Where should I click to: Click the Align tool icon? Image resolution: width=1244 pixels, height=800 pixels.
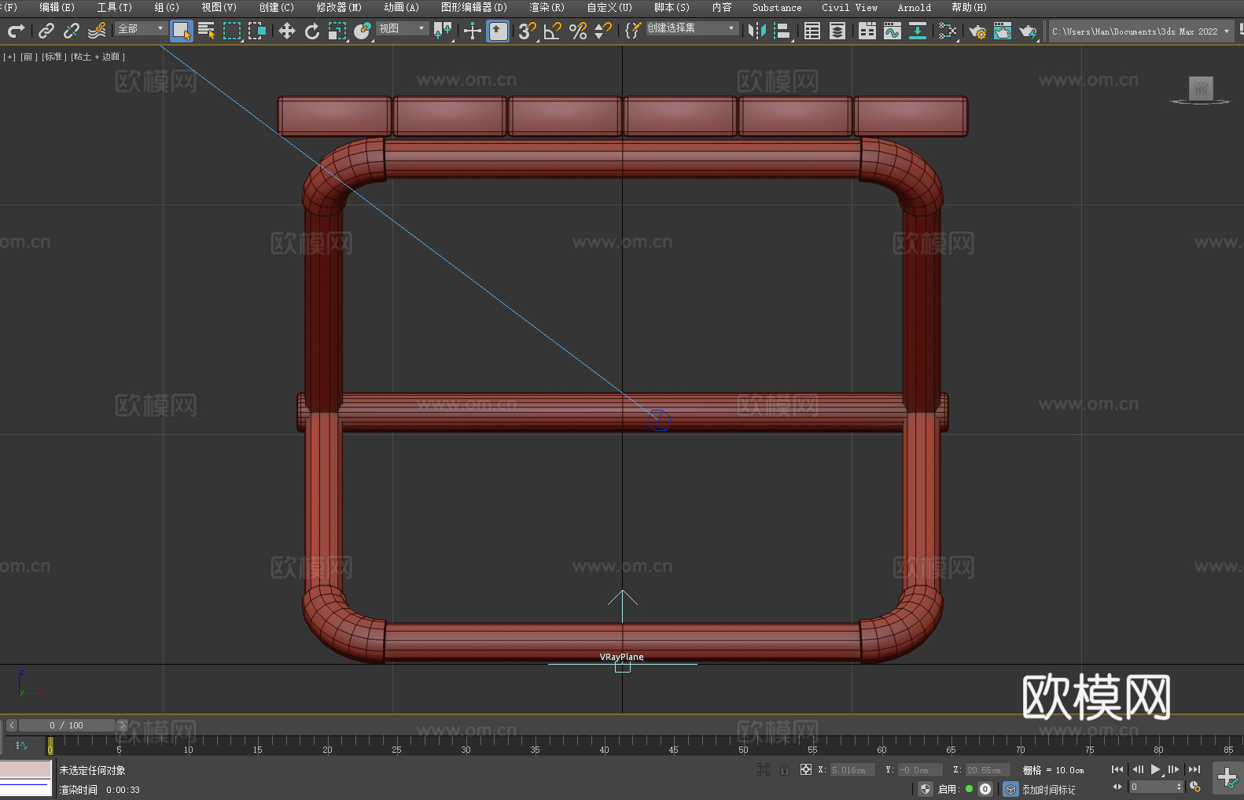782,31
